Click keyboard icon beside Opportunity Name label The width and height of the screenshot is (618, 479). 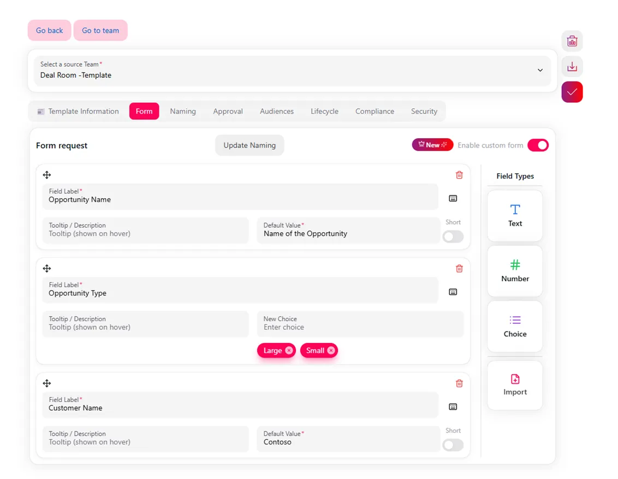point(453,198)
